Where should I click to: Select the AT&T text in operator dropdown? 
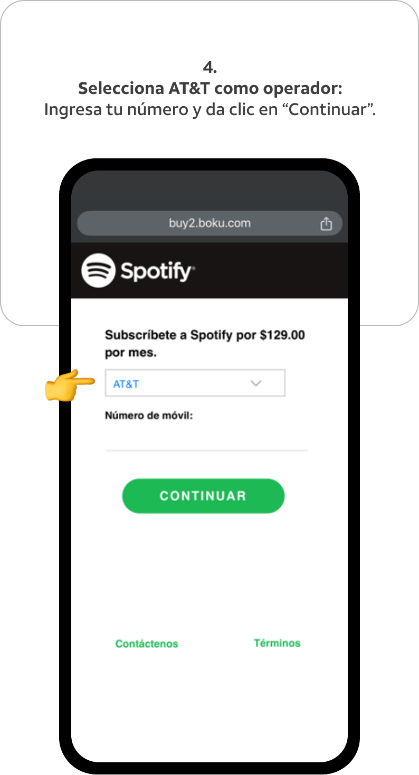click(x=126, y=384)
